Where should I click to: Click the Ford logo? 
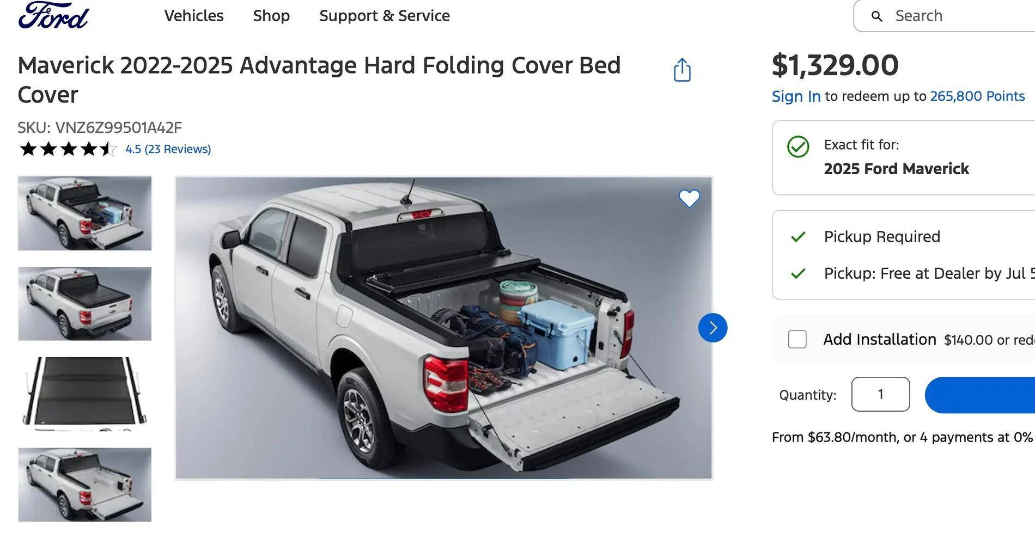click(53, 16)
